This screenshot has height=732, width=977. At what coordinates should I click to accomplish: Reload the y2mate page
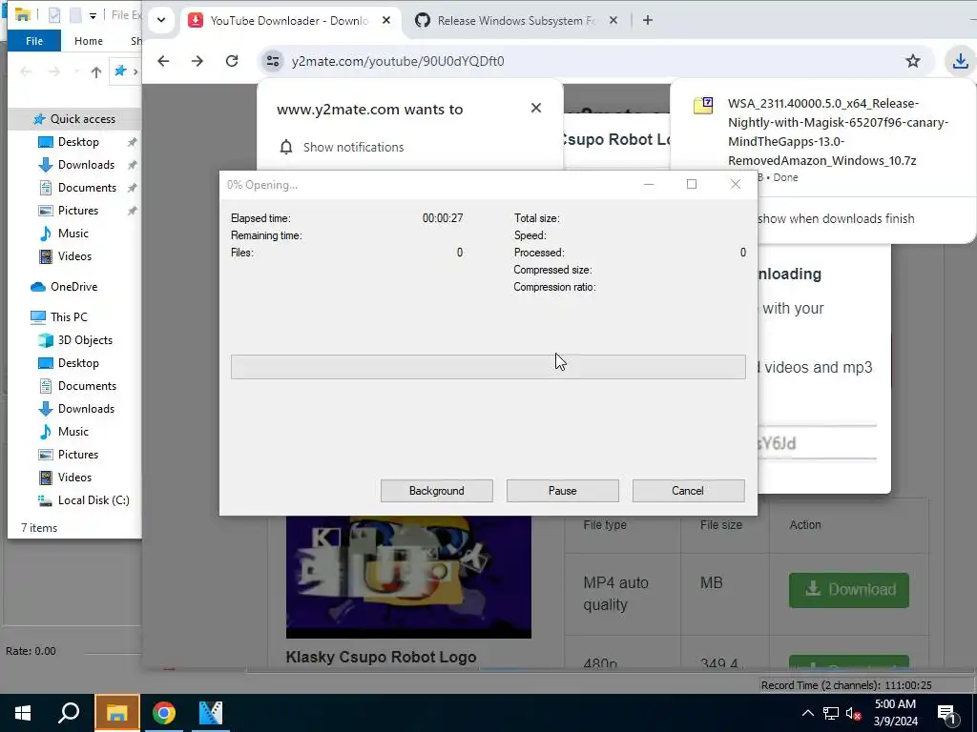(x=232, y=61)
